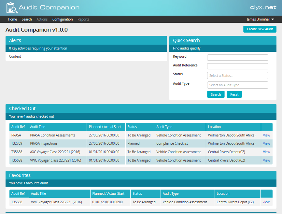Open the Reports menu item
Image resolution: width=282 pixels, height=214 pixels.
coord(83,19)
